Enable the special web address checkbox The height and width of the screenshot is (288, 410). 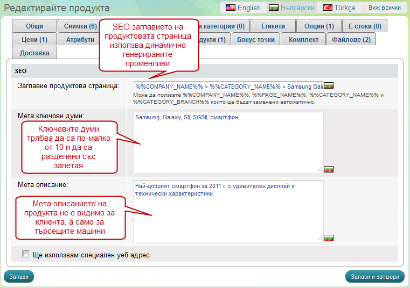point(25,254)
